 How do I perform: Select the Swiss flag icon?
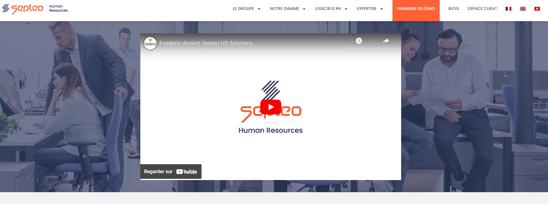(537, 9)
